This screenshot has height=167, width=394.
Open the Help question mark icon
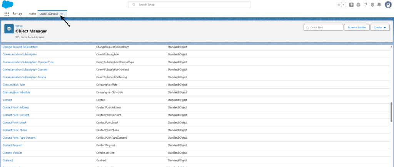(x=366, y=5)
